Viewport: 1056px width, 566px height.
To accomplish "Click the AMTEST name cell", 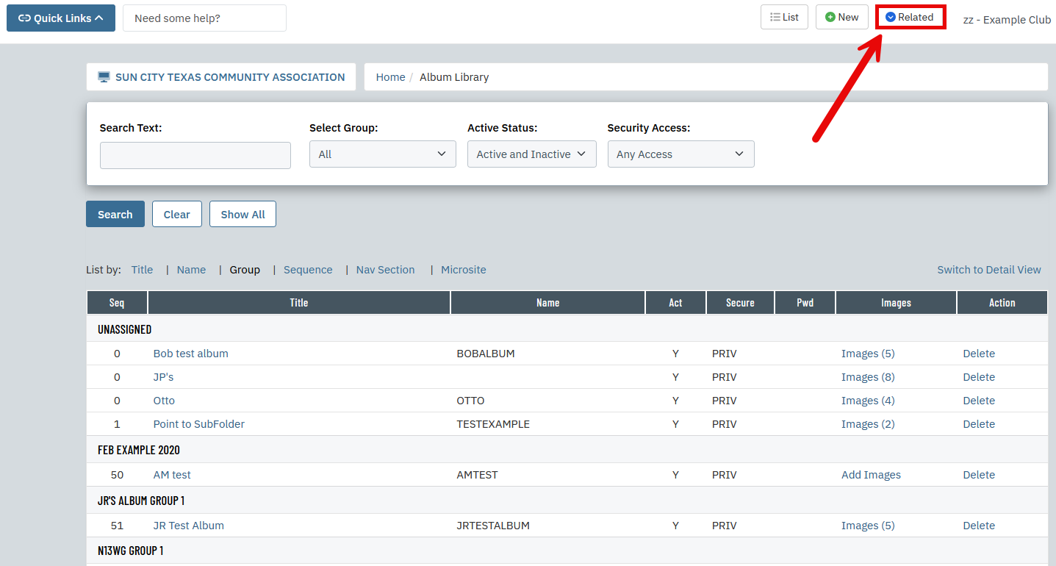I will pos(477,475).
